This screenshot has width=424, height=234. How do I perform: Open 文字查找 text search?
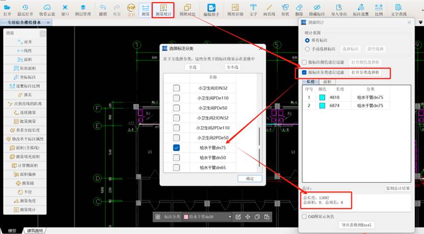point(399,10)
